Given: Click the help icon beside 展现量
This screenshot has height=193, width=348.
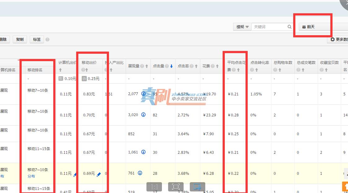Looking at the screenshot, I should point(142,66).
